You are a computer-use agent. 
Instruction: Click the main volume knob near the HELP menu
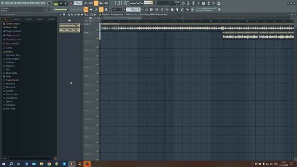click(x=50, y=3)
